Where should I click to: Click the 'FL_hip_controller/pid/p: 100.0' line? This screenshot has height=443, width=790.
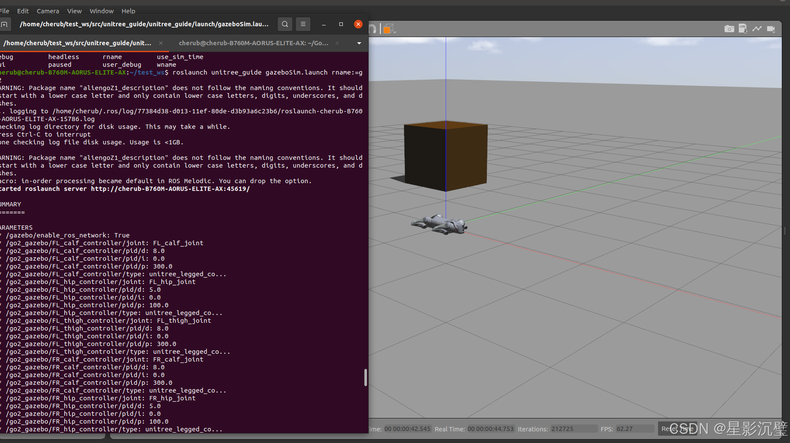click(x=87, y=305)
